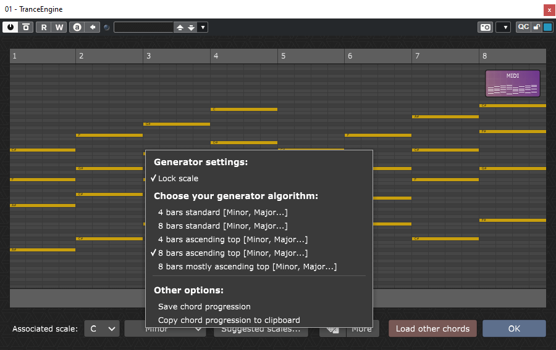Image resolution: width=556 pixels, height=350 pixels.
Task: Select Copy chord progression to clipboard
Action: 229,320
